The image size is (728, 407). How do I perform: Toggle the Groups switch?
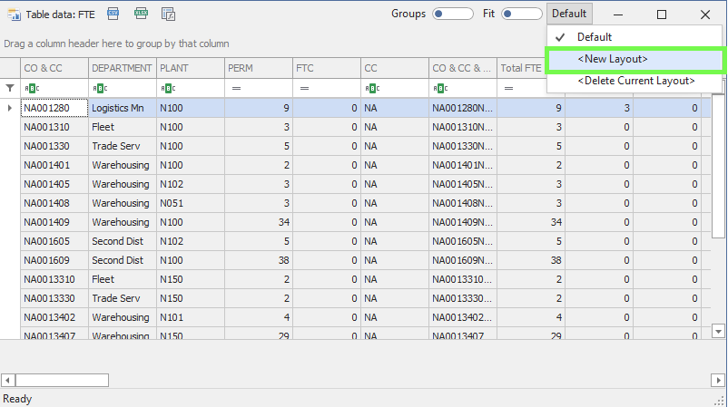[x=452, y=14]
